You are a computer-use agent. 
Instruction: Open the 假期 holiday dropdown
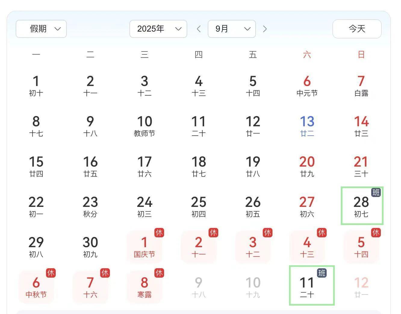[x=41, y=29]
